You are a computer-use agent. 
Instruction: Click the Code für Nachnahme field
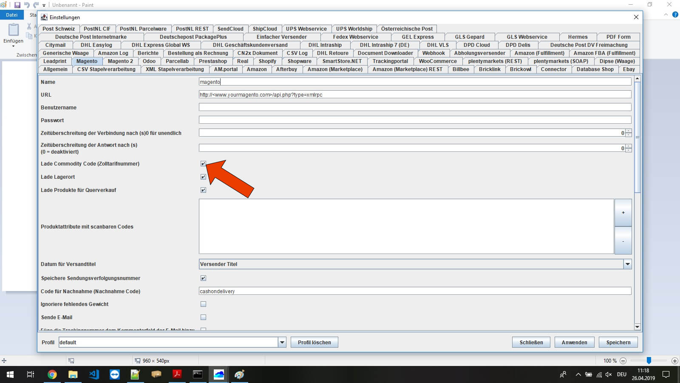[415, 292]
